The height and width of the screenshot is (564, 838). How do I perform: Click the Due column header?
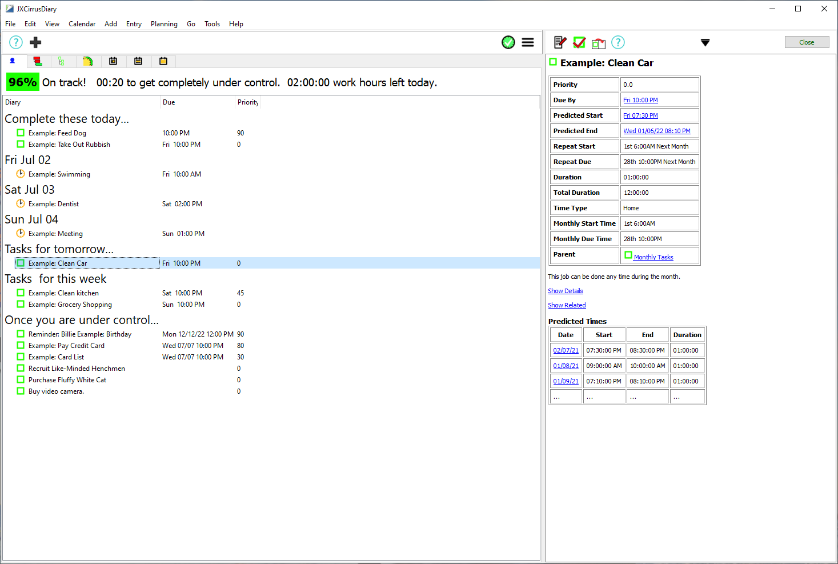tap(198, 102)
